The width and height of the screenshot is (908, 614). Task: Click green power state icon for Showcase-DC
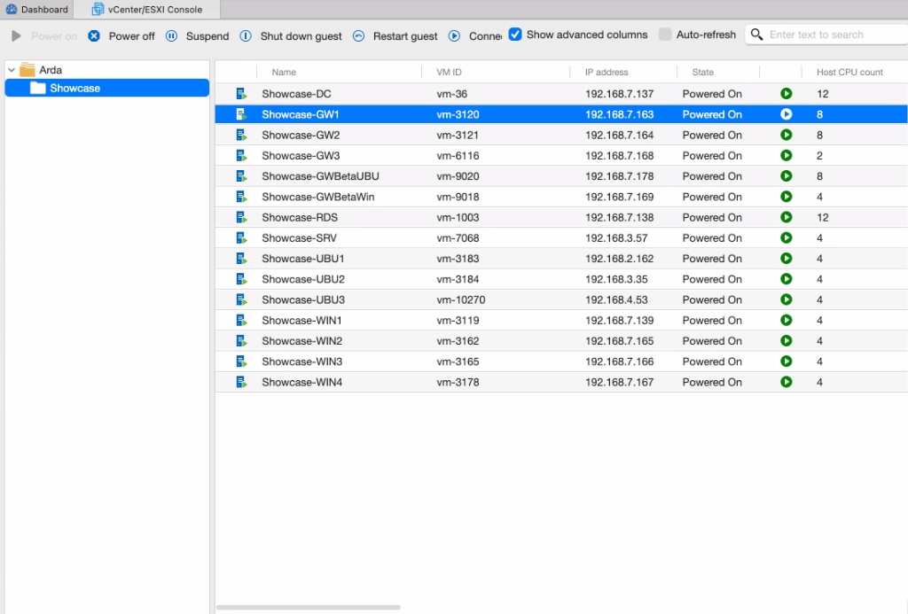tap(786, 94)
